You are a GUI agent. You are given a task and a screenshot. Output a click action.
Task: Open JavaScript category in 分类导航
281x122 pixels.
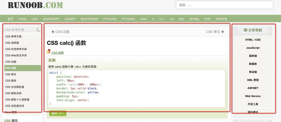(253, 48)
